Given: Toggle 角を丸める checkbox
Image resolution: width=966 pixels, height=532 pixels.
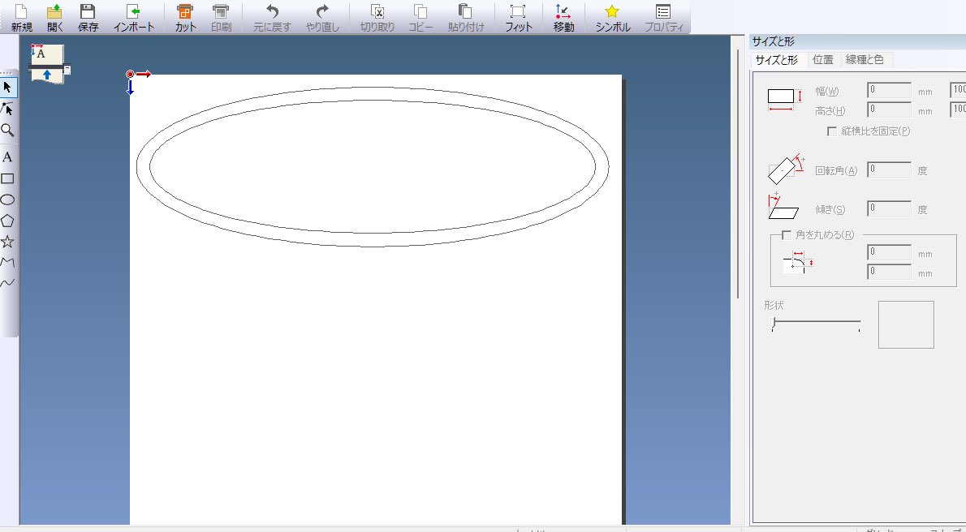Looking at the screenshot, I should coord(786,235).
